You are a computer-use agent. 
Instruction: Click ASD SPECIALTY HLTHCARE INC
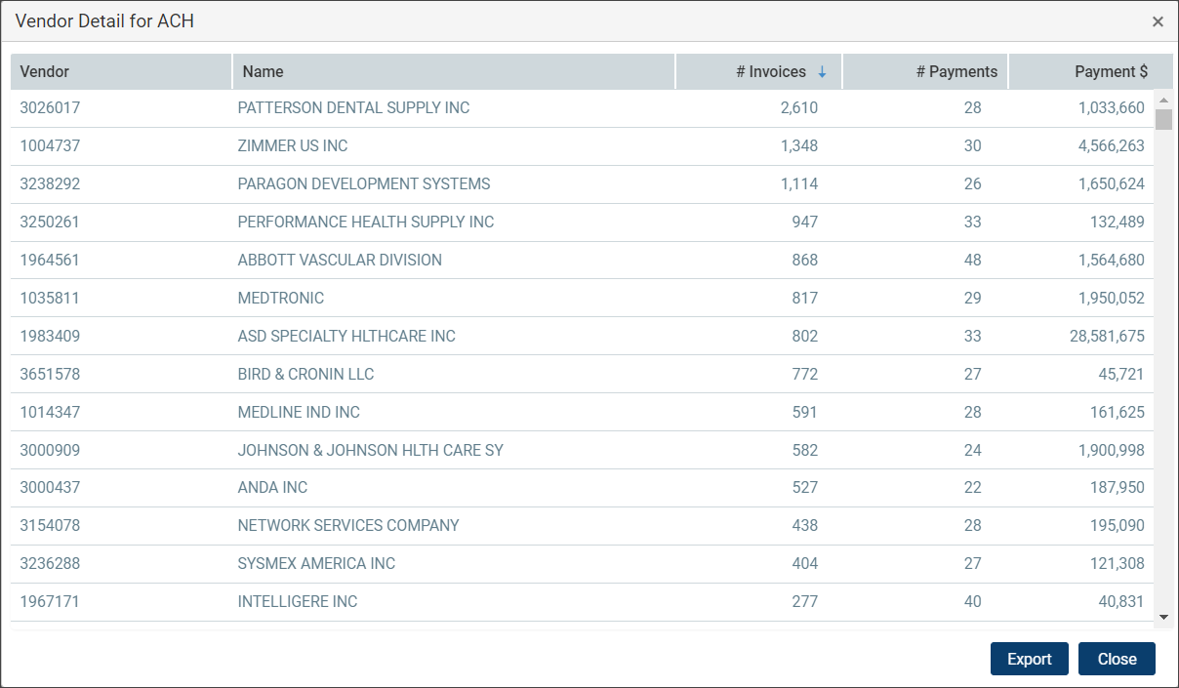(x=346, y=336)
